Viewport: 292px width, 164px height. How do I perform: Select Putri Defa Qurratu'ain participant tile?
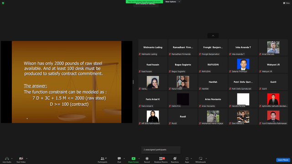click(x=243, y=82)
